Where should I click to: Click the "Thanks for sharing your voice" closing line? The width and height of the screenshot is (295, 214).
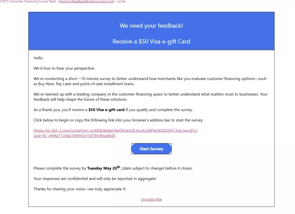(x=80, y=189)
